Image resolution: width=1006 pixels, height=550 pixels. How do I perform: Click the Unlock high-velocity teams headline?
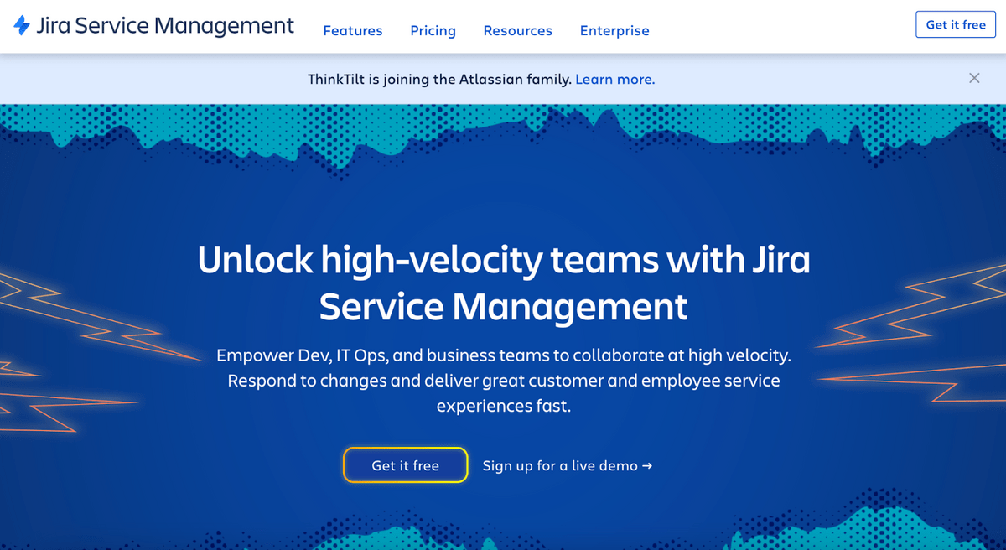[504, 283]
